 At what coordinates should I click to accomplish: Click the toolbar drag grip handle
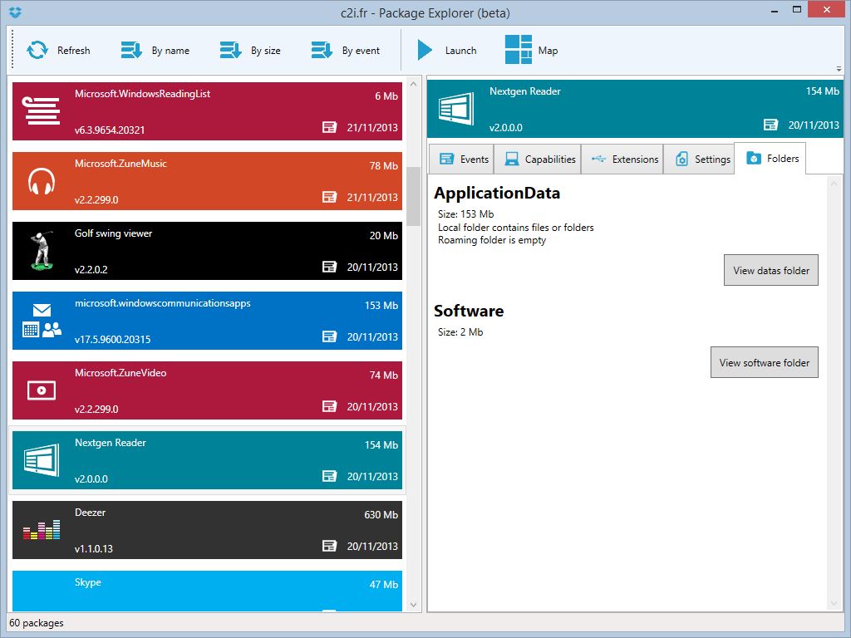(x=12, y=49)
